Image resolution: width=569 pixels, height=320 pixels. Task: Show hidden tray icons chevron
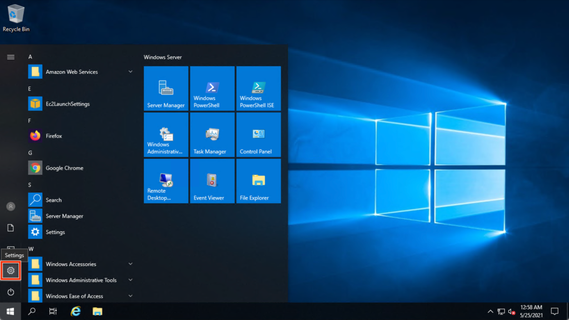490,311
